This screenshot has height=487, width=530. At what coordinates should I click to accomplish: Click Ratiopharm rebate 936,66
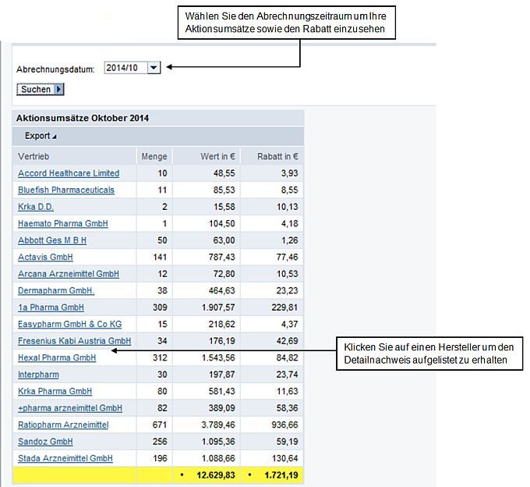284,425
